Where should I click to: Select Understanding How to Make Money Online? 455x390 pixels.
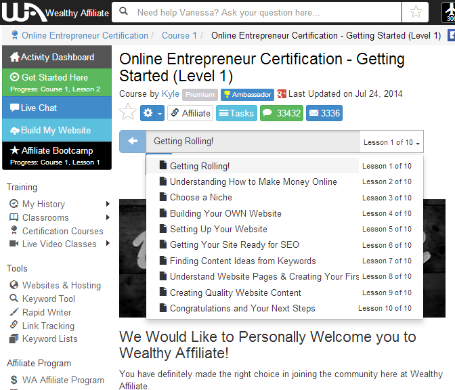[284, 181]
